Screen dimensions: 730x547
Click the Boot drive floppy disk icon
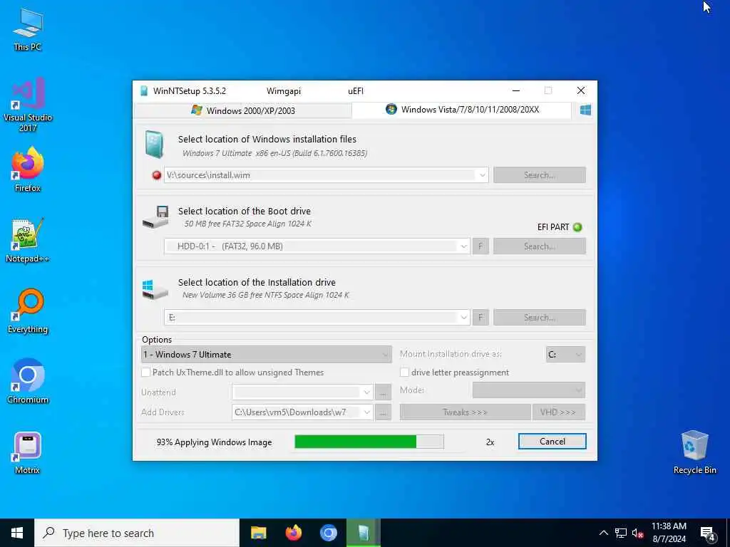coord(156,217)
